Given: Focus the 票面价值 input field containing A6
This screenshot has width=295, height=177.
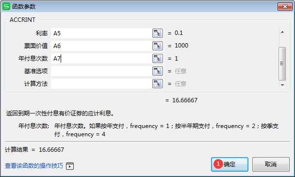Looking at the screenshot, I should coord(101,46).
